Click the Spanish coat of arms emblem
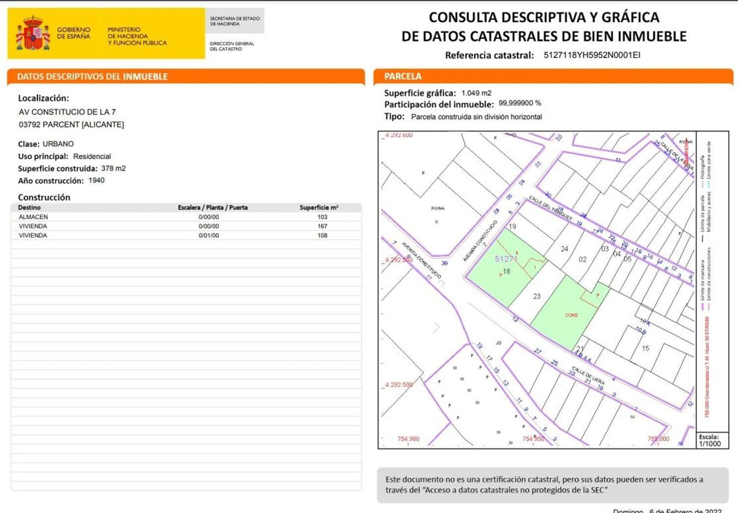The height and width of the screenshot is (513, 738). [33, 33]
